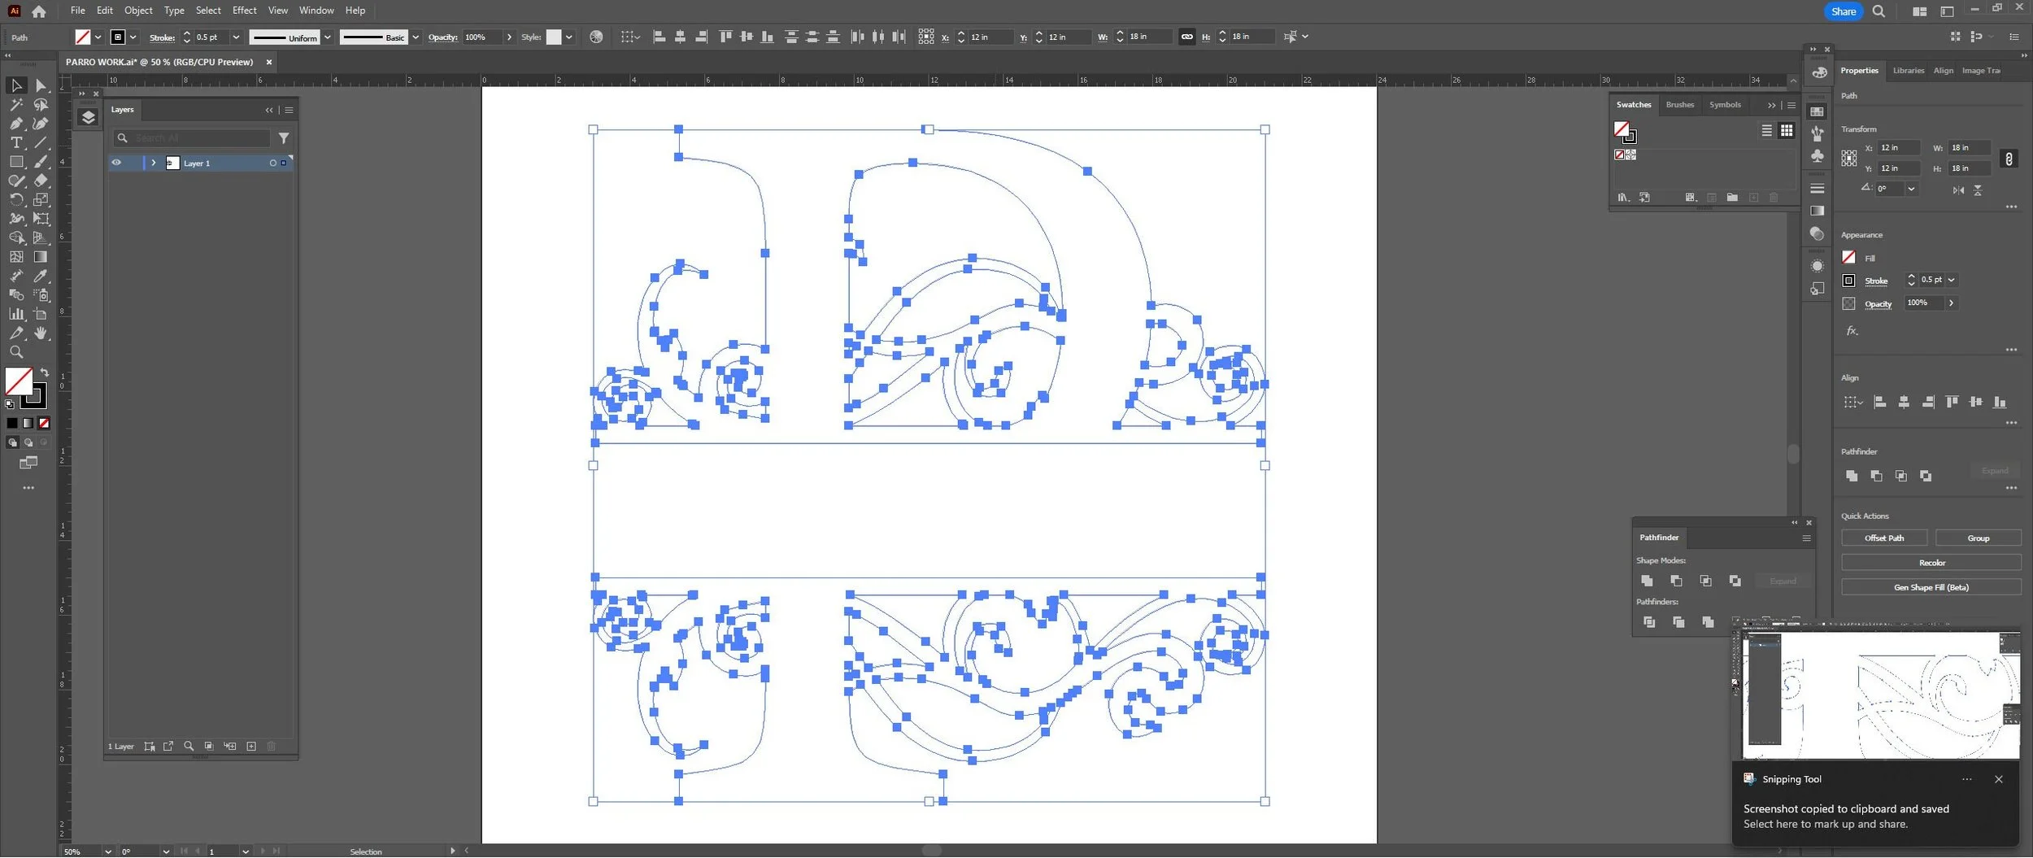
Task: Select the Pen tool
Action: click(16, 124)
